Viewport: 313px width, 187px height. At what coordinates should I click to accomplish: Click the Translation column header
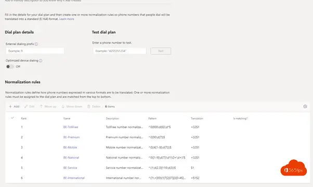click(197, 118)
